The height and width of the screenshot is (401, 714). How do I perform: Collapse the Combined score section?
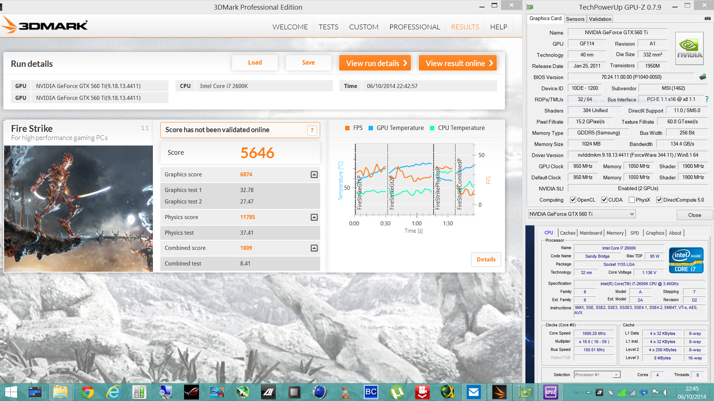click(x=314, y=248)
